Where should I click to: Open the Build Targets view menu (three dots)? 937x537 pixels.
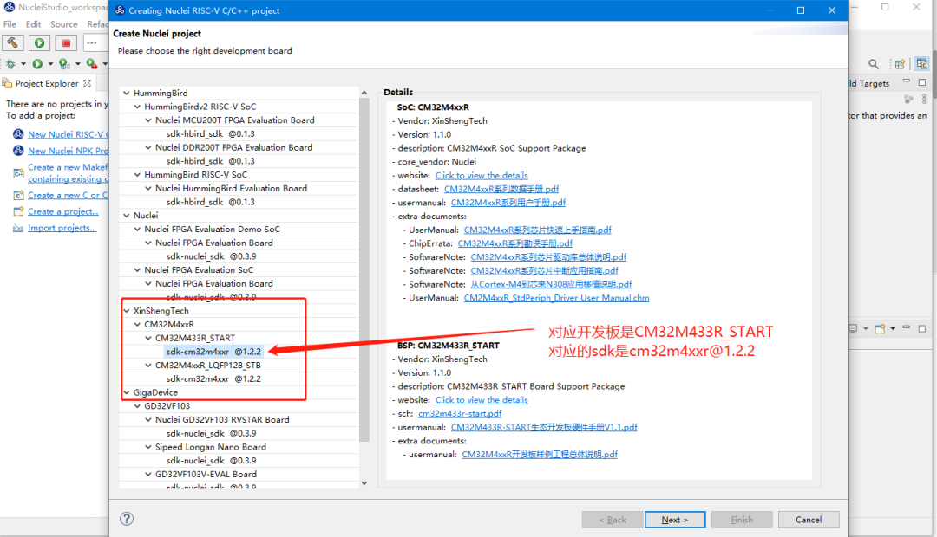(x=925, y=99)
